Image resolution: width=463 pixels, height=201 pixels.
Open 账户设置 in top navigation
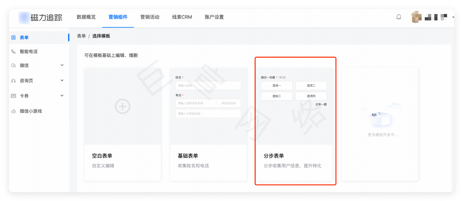(214, 17)
